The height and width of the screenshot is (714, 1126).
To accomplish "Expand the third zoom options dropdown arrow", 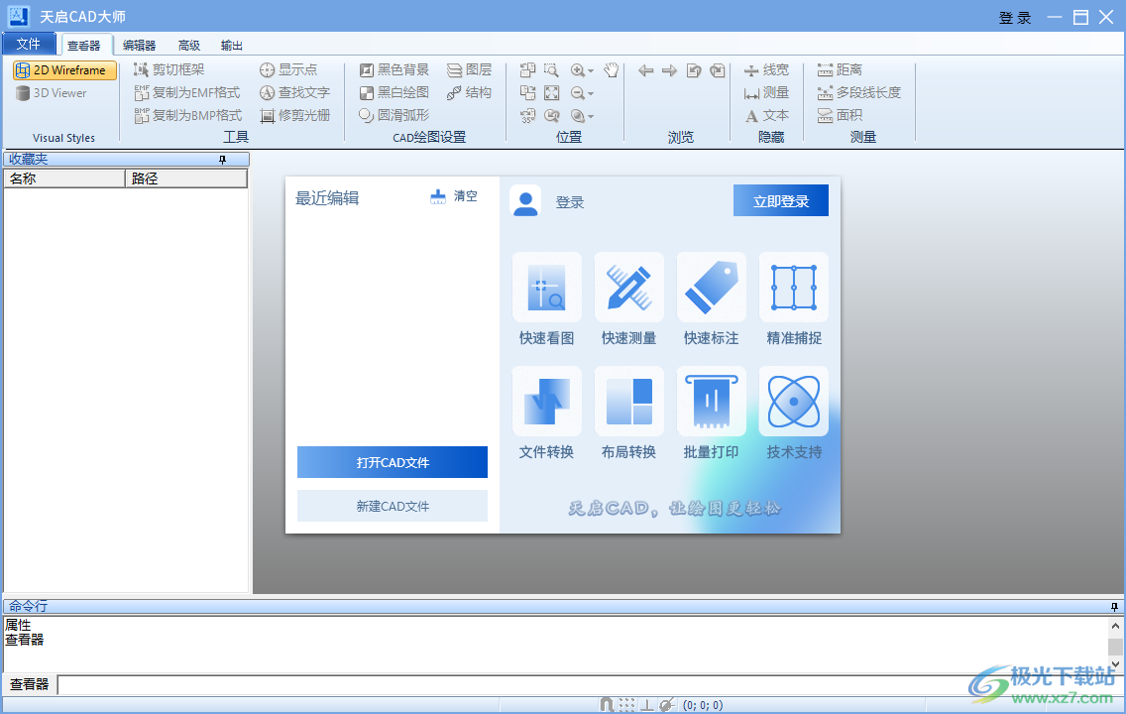I will [x=591, y=116].
